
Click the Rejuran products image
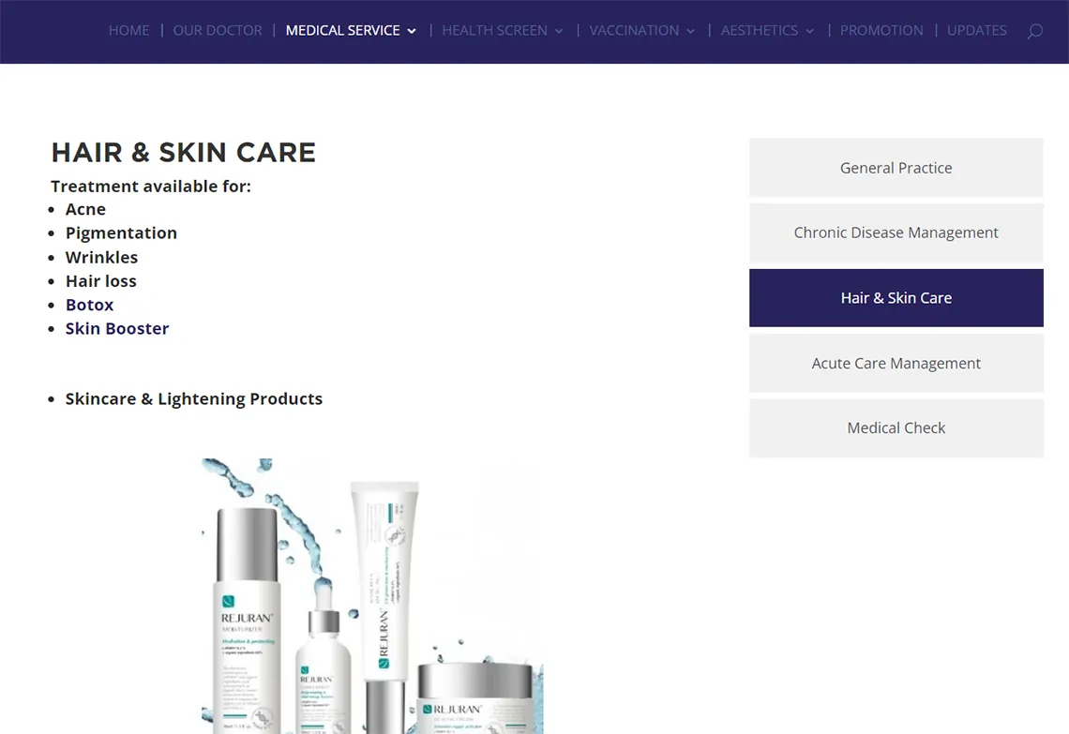[372, 595]
